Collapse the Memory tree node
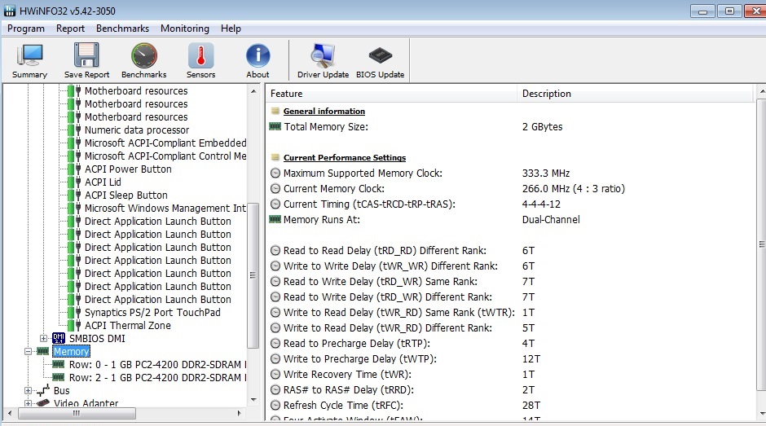This screenshot has height=426, width=766. [28, 351]
